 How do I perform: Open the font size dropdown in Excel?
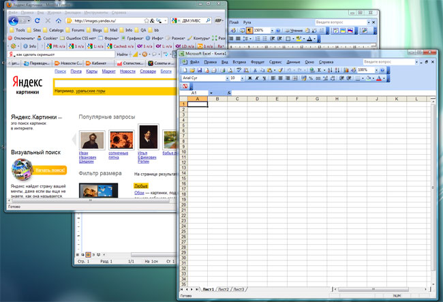(242, 78)
